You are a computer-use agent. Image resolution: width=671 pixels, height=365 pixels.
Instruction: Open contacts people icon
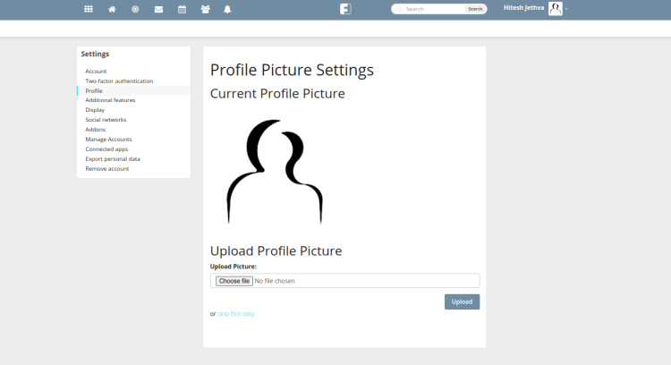point(206,9)
